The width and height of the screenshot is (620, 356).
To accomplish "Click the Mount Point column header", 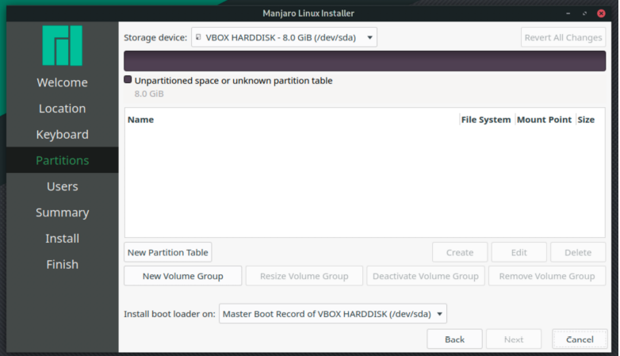I will [544, 120].
